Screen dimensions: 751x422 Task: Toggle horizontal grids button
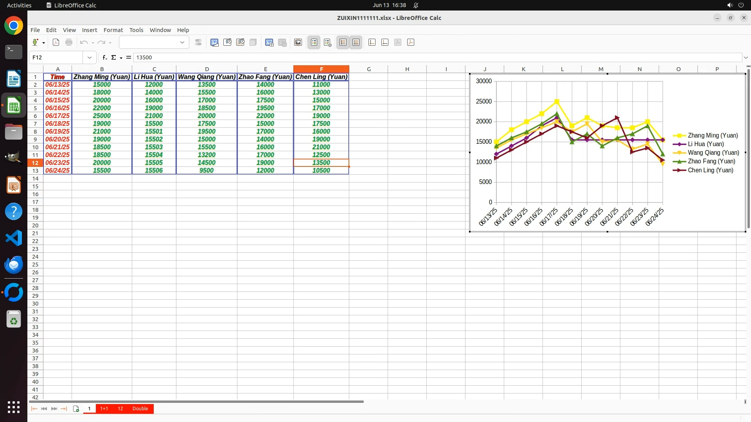pos(343,42)
